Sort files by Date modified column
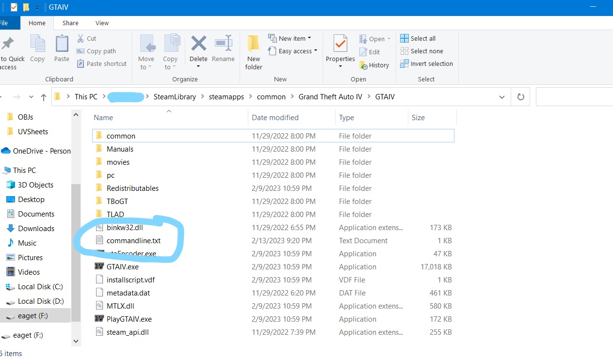This screenshot has height=358, width=613. point(291,117)
